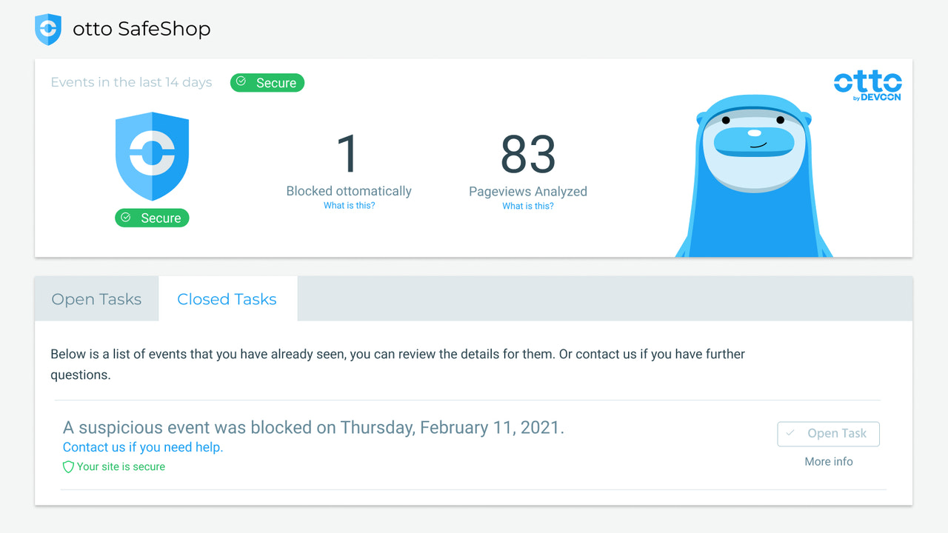This screenshot has height=533, width=948.
Task: Toggle the Secure badge beside Events heading
Action: (x=267, y=82)
